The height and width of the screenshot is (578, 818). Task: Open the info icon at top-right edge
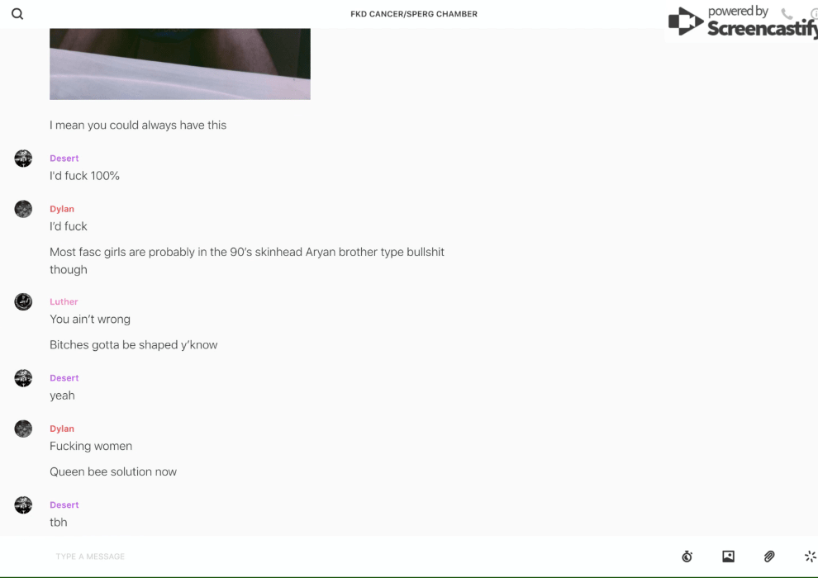click(814, 13)
